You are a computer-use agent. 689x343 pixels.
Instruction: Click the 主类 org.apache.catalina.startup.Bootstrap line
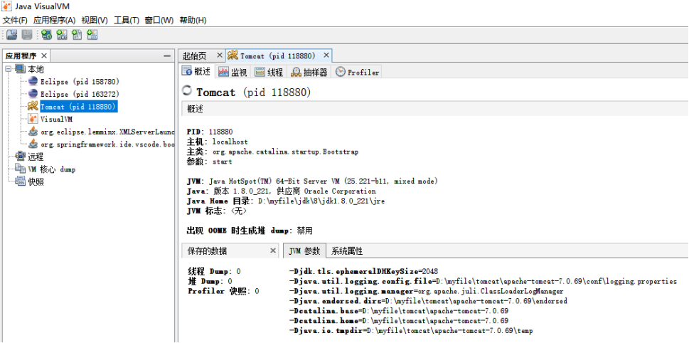pyautogui.click(x=272, y=152)
